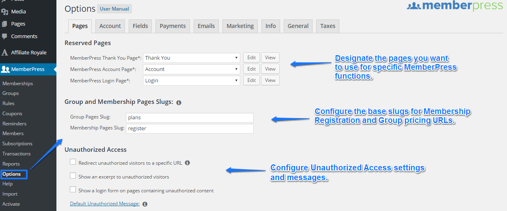Open Reminders in the sidebar
The image size is (507, 211).
click(x=14, y=124)
